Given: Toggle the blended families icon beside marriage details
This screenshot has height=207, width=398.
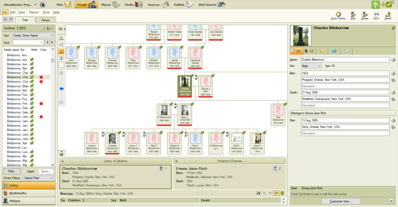Looking at the screenshot, I should [x=282, y=193].
